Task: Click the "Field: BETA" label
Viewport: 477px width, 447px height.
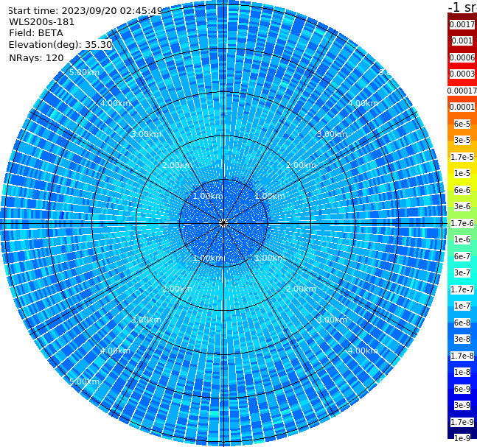Action: pyautogui.click(x=36, y=33)
